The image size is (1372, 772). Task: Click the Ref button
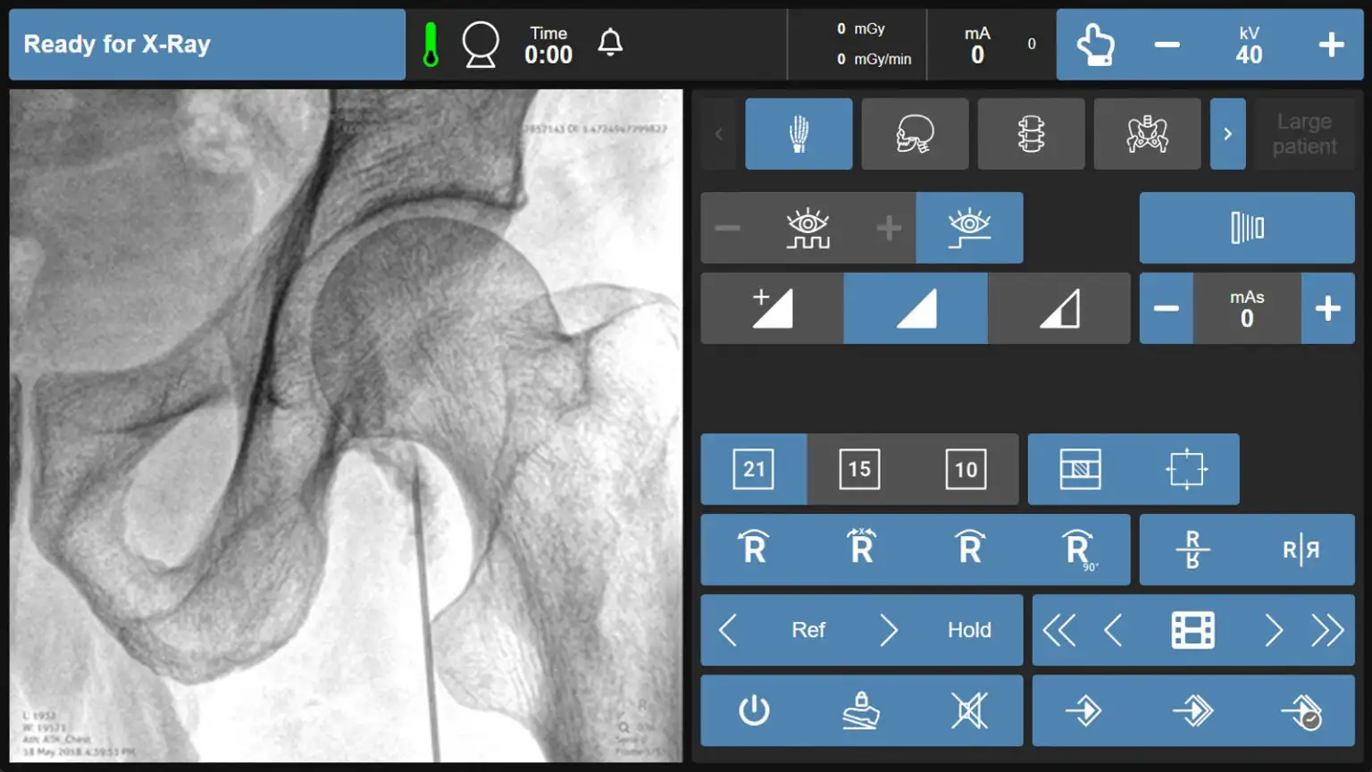[x=808, y=630]
